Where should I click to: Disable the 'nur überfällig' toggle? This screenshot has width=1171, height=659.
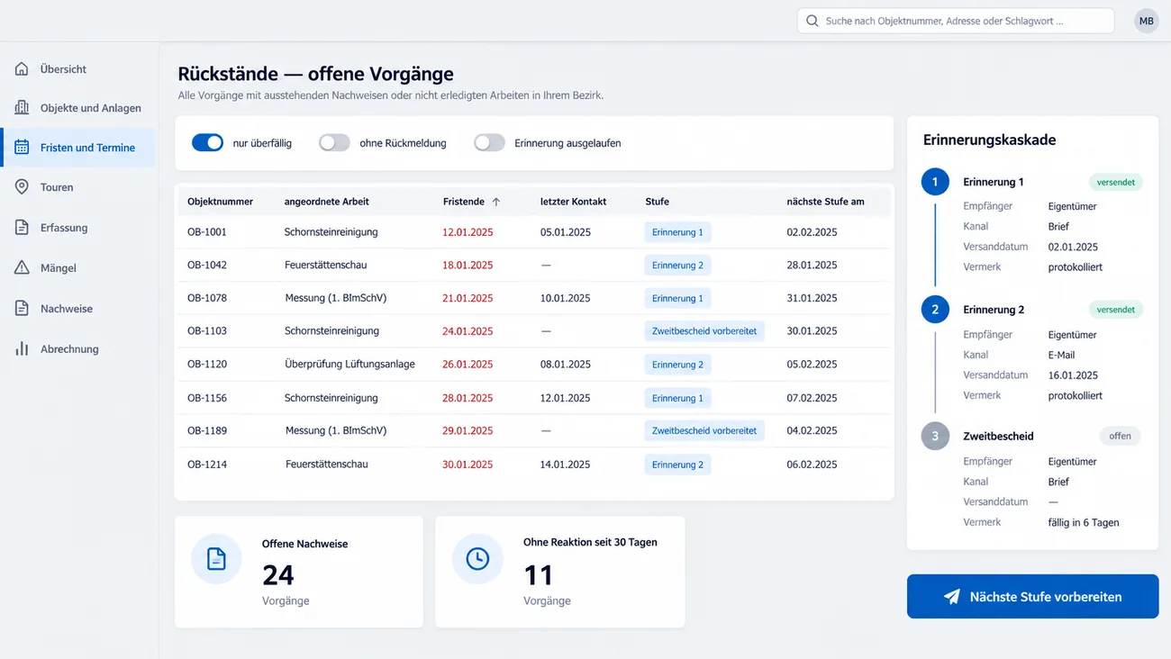pyautogui.click(x=207, y=142)
